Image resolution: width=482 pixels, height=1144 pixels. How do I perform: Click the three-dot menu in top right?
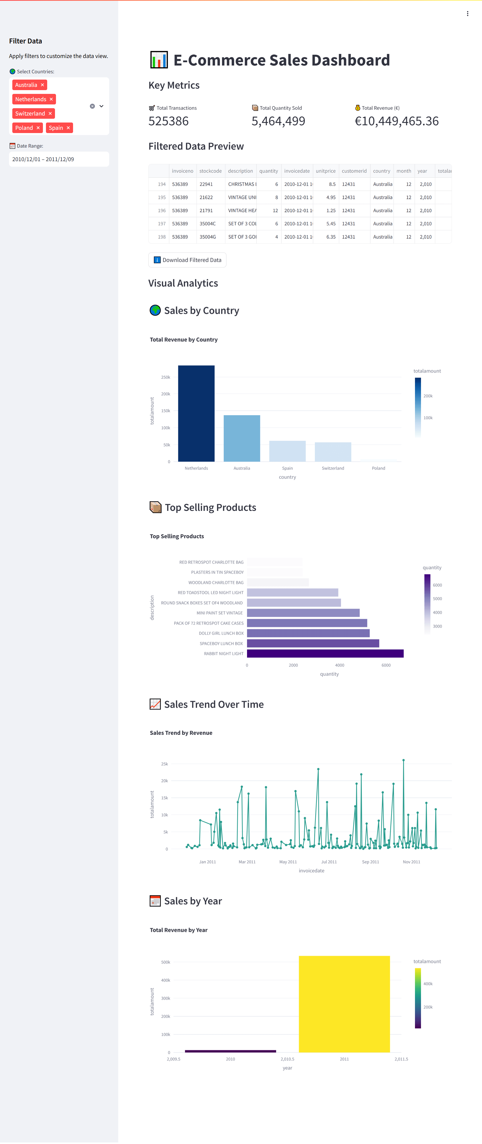pos(467,13)
